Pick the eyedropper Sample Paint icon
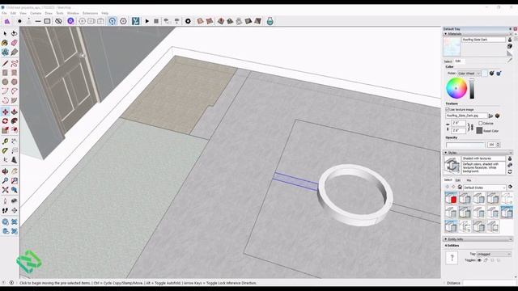The width and height of the screenshot is (518, 291). click(510, 61)
